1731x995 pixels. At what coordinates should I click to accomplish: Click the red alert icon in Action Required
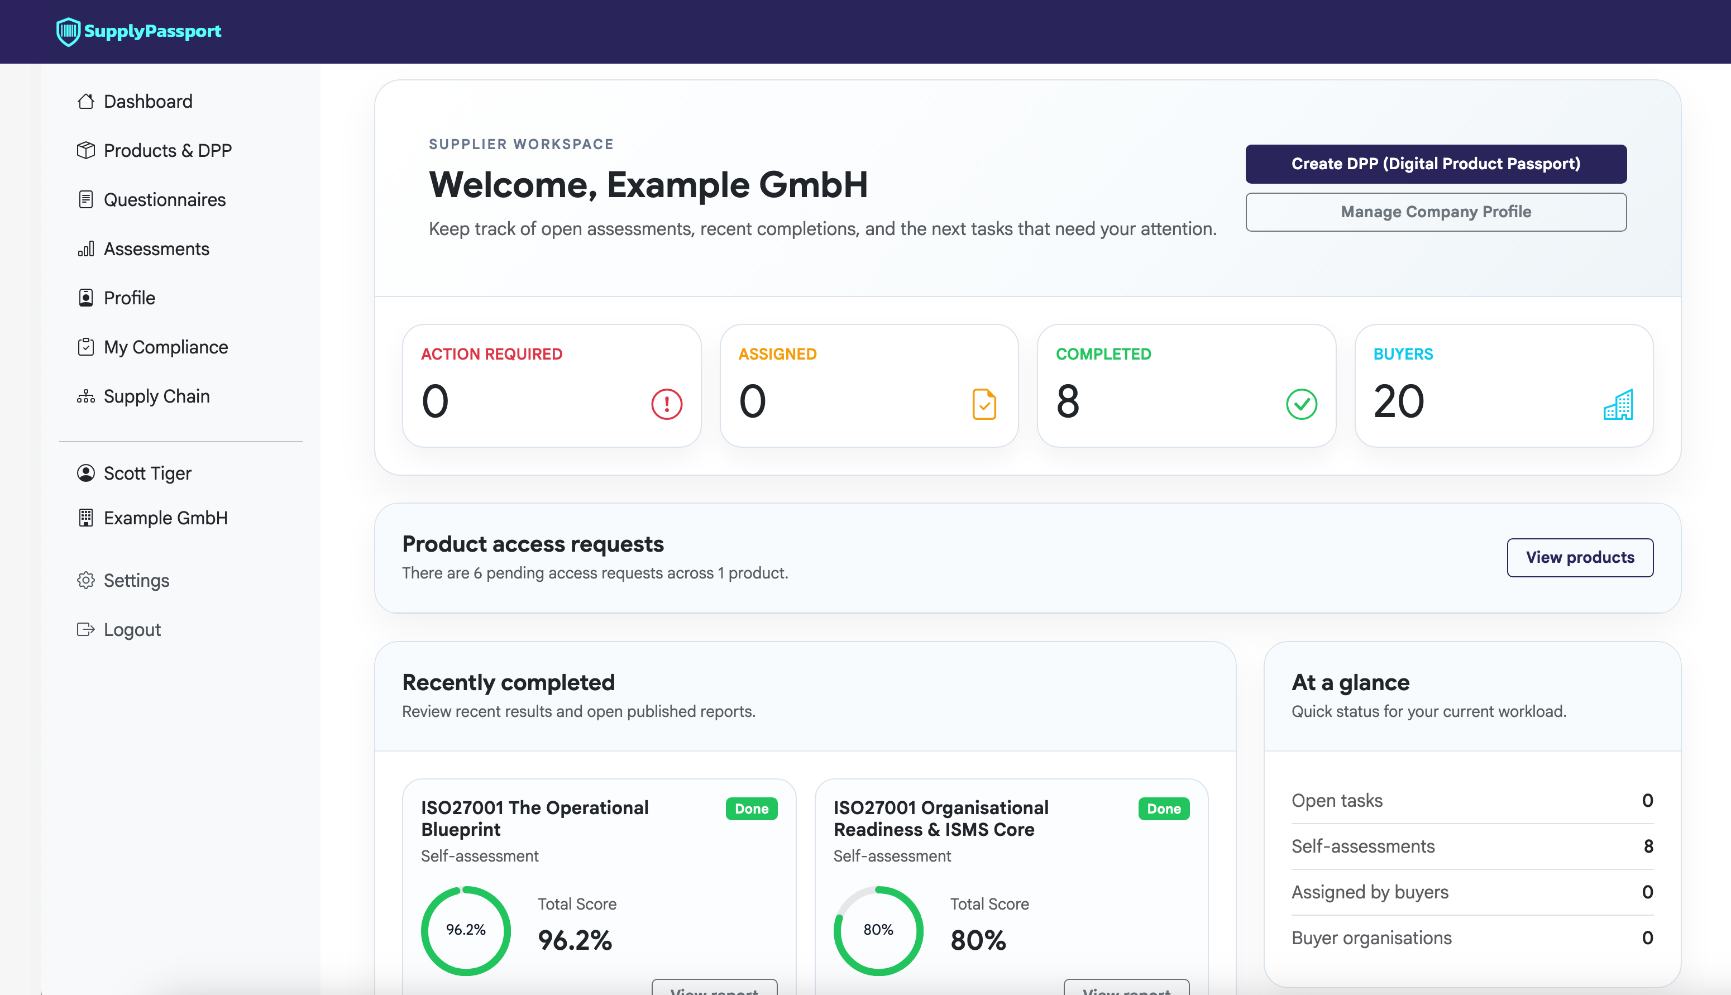tap(666, 404)
